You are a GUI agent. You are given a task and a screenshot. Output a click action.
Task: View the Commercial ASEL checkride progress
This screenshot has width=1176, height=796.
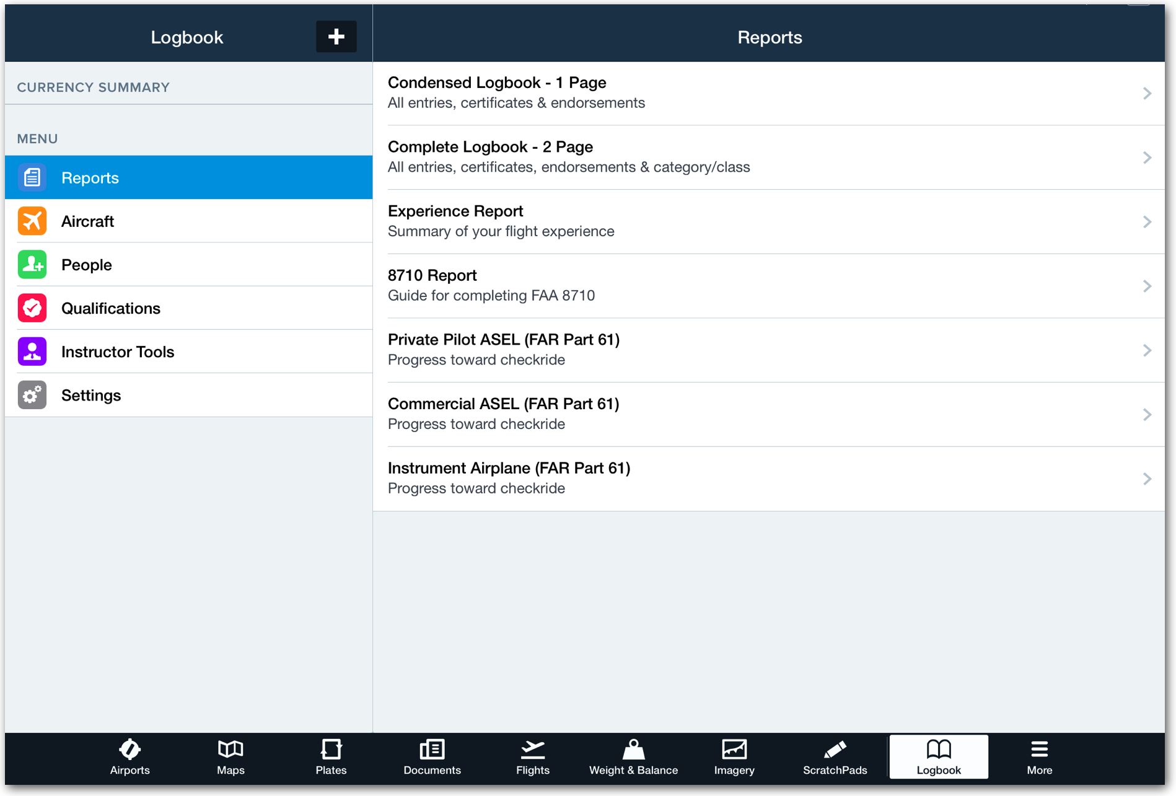tap(1147, 414)
